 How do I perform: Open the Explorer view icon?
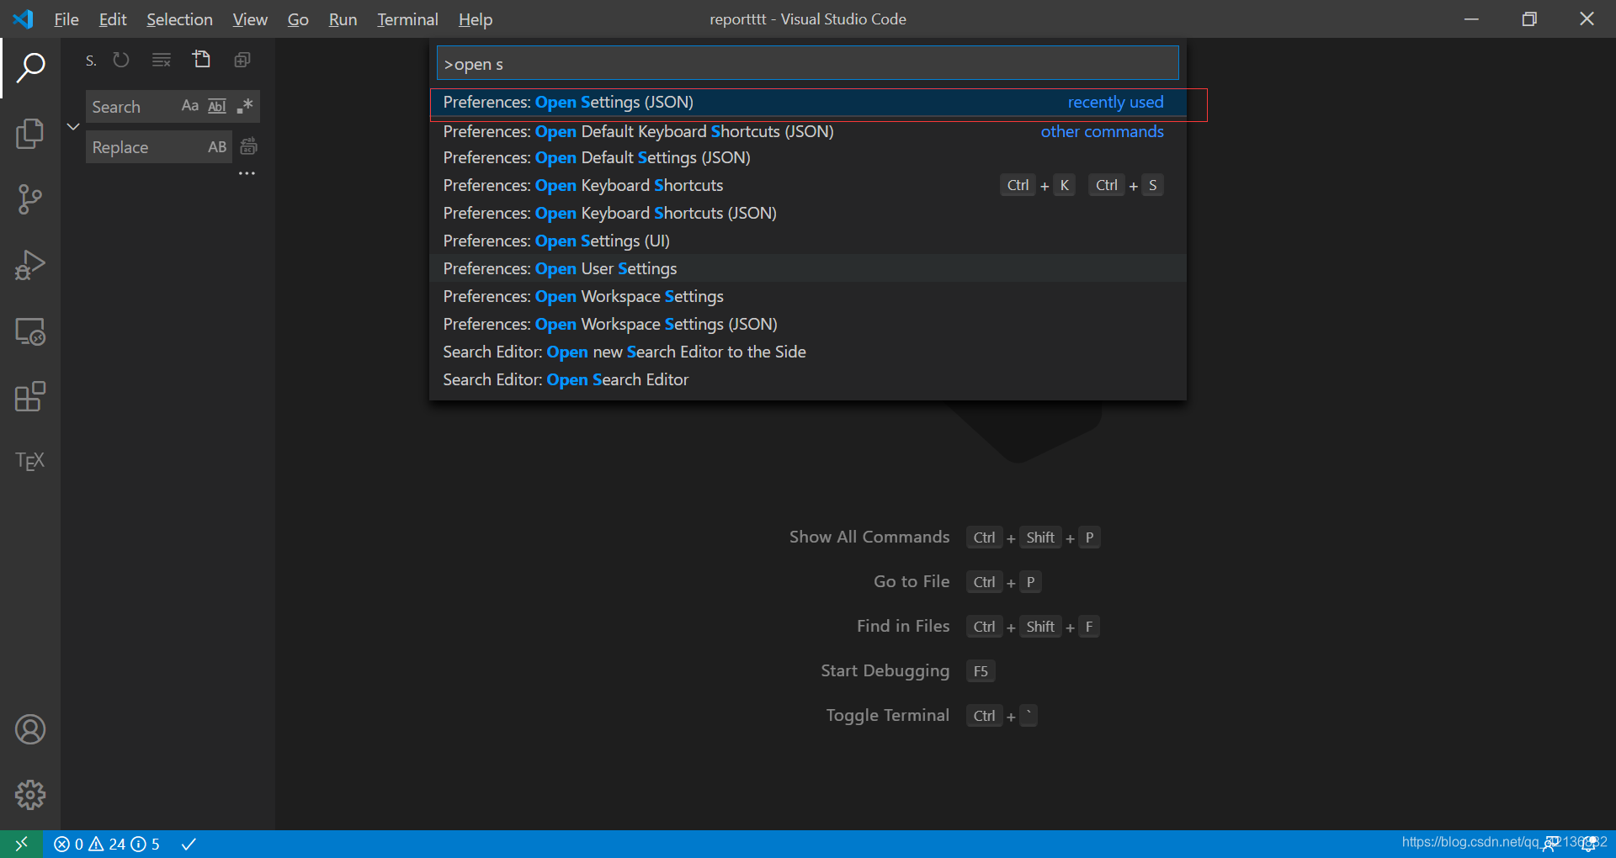click(30, 134)
